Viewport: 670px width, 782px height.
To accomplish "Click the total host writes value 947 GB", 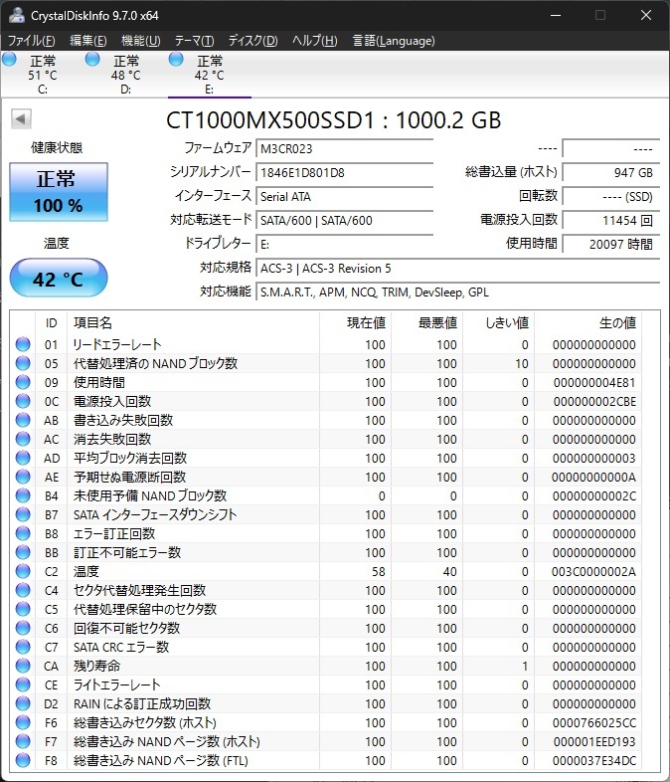I will pyautogui.click(x=611, y=172).
